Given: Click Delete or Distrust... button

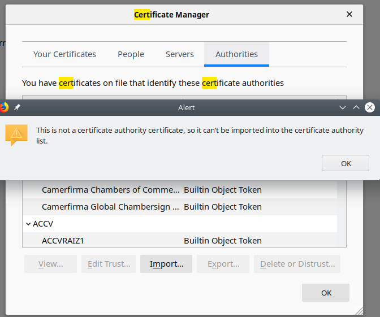Looking at the screenshot, I should point(297,264).
